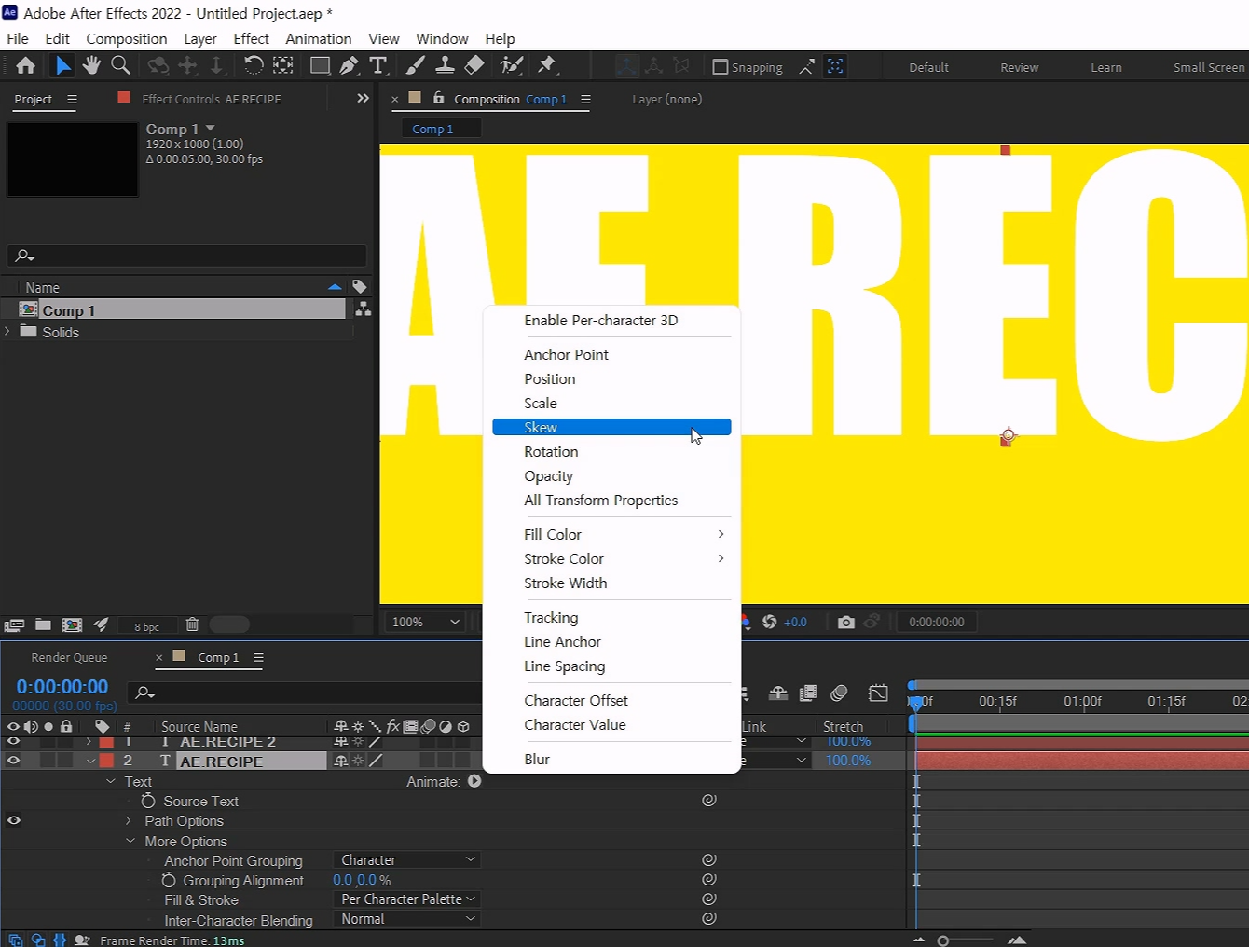Toggle the Snapping checkbox
This screenshot has height=947, width=1249.
tap(720, 67)
